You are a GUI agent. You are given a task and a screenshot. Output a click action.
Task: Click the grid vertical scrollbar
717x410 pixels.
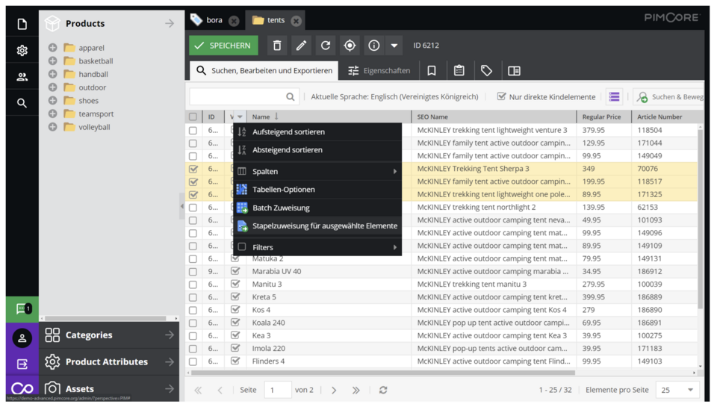pos(700,220)
